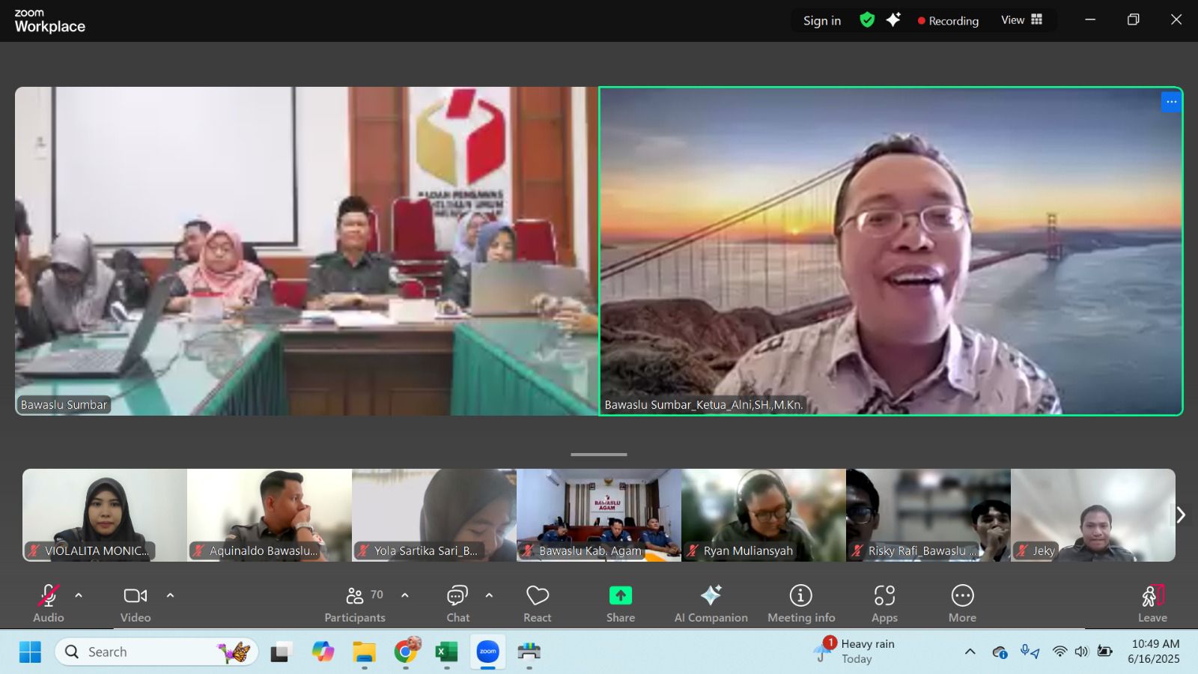Click Leave to exit the meeting
This screenshot has height=674, width=1198.
1152,599
